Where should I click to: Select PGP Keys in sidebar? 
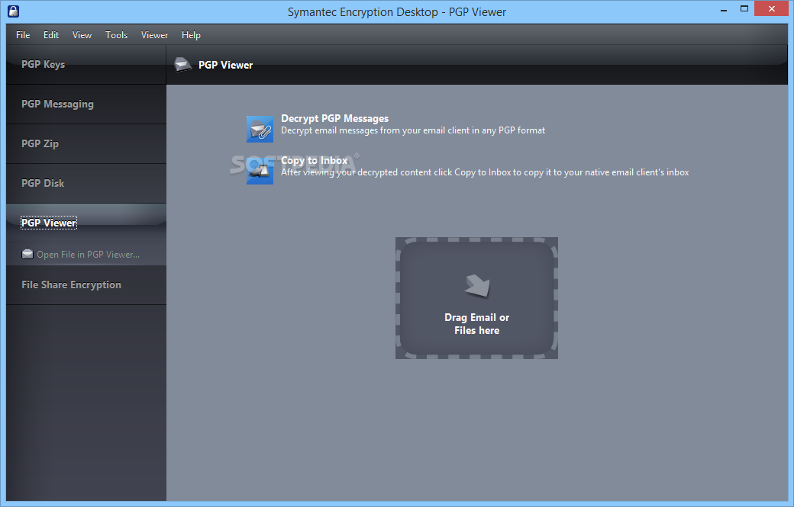(x=86, y=64)
